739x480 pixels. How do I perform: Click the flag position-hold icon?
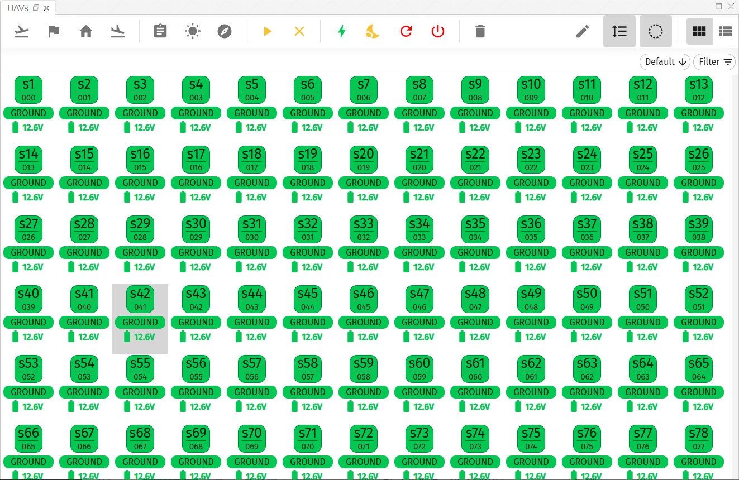pos(54,31)
